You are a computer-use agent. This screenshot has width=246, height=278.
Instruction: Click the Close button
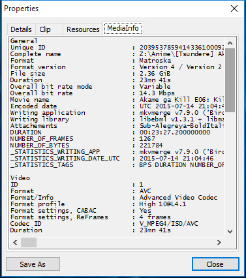click(215, 264)
